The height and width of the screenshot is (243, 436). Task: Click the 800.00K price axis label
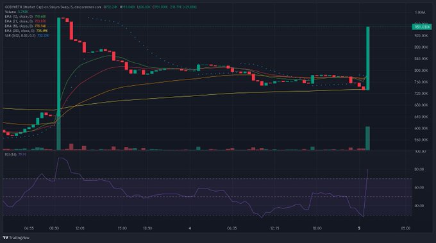tap(421, 71)
